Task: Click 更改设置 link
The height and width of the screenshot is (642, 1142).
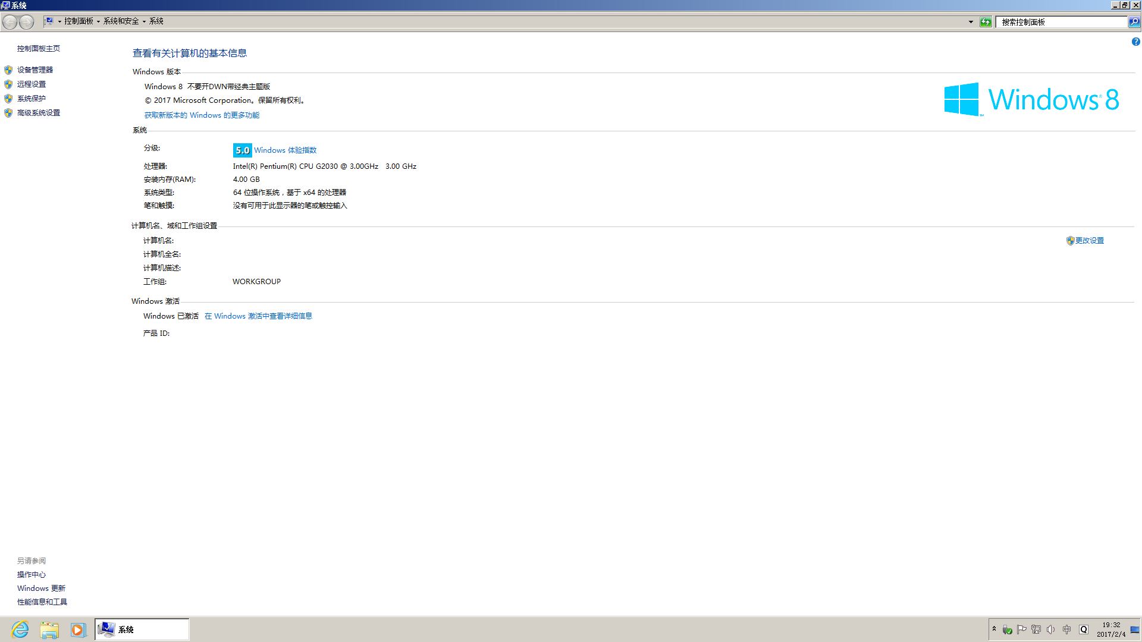Action: coord(1089,240)
